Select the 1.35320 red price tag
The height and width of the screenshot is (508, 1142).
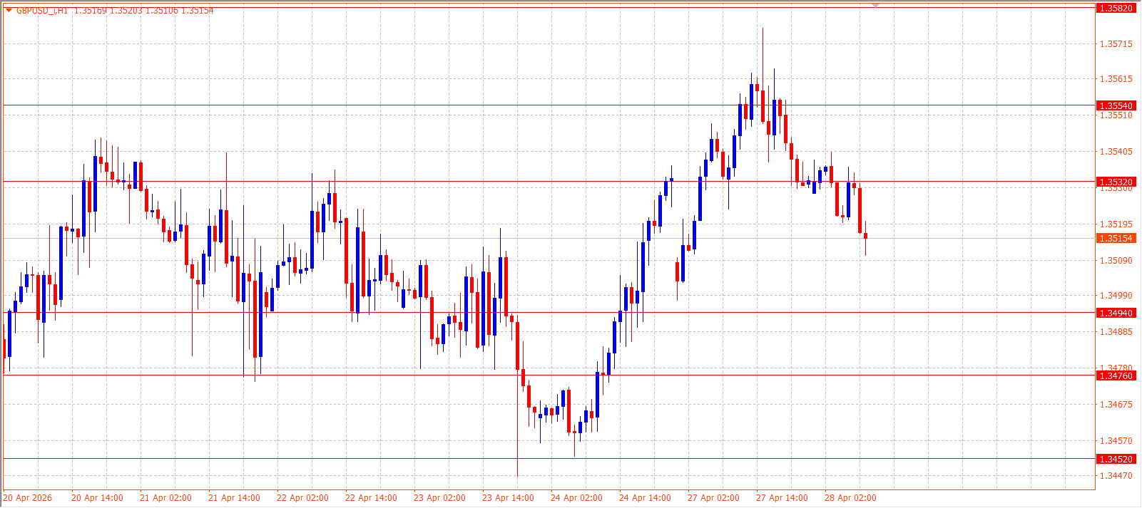(1116, 182)
